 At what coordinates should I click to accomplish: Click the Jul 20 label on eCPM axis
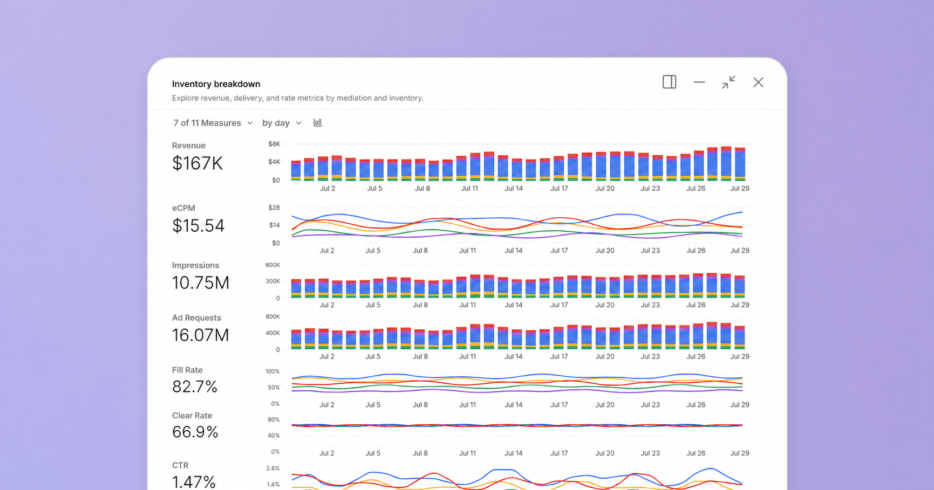tap(604, 251)
